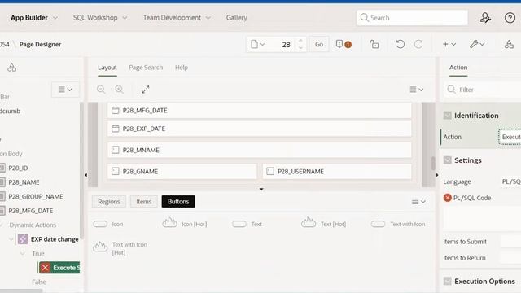
Task: Zoom in the layout view
Action: pos(120,90)
